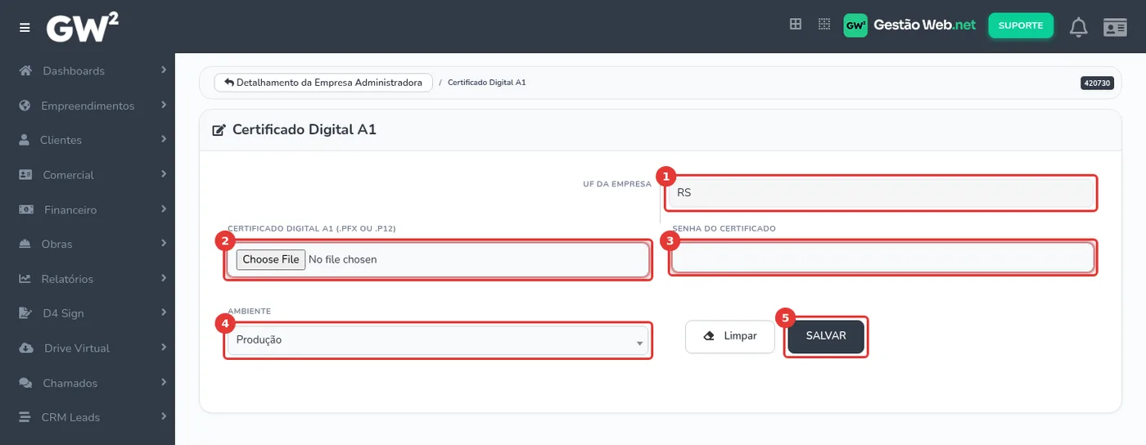Expand the D4 Sign menu chevron
This screenshot has height=445, width=1146.
tap(164, 312)
